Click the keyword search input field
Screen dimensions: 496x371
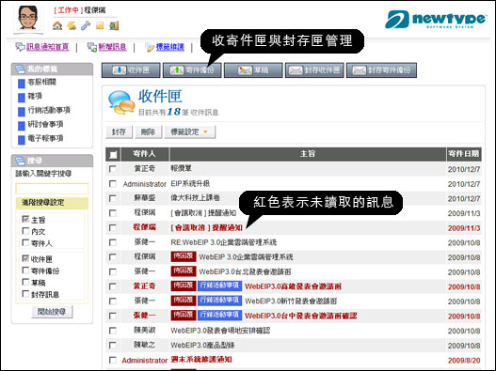click(52, 189)
